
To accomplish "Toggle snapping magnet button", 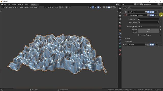I will pyautogui.click(x=60, y=7).
